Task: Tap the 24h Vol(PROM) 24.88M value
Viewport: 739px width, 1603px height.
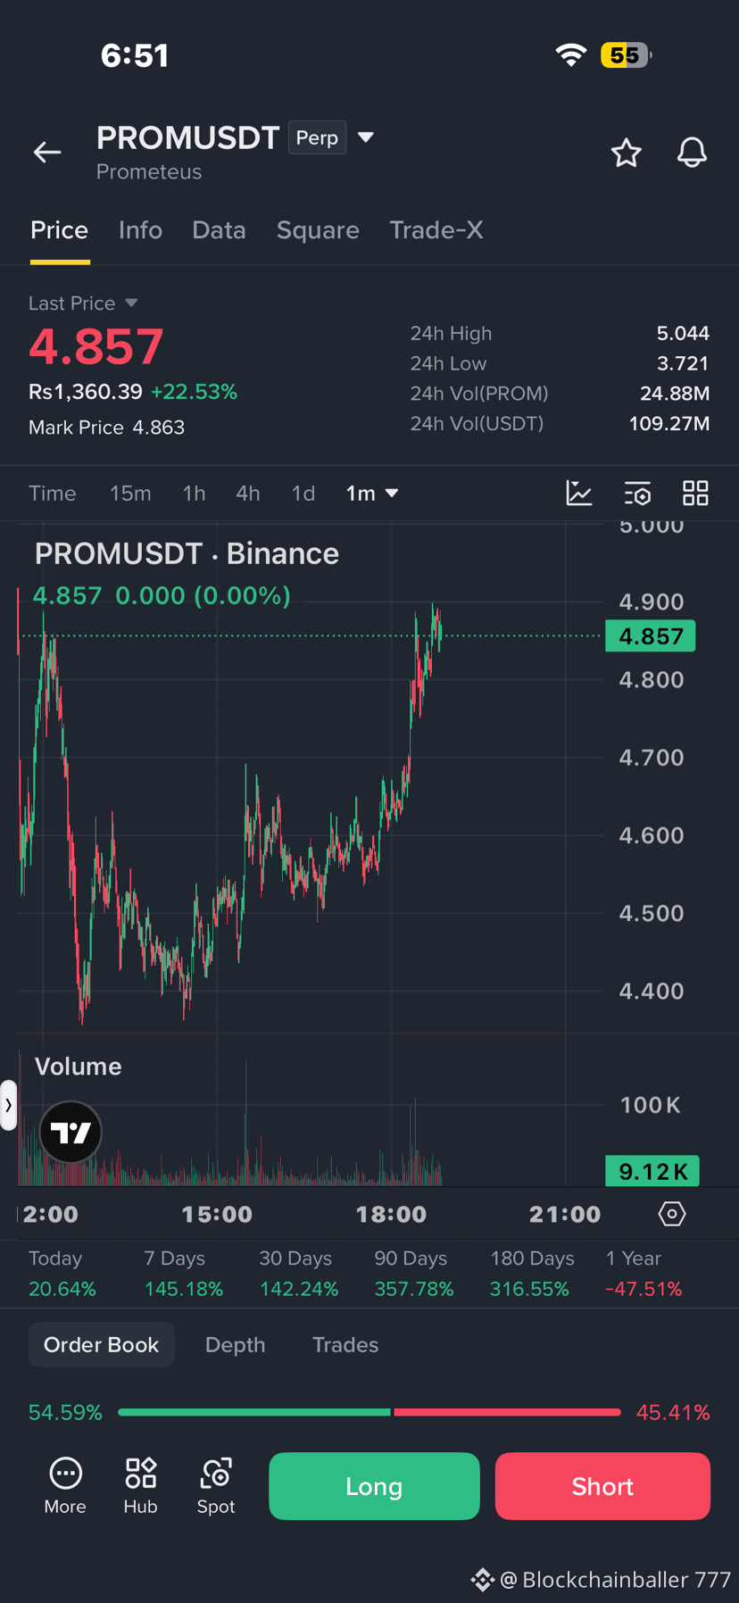Action: click(675, 394)
